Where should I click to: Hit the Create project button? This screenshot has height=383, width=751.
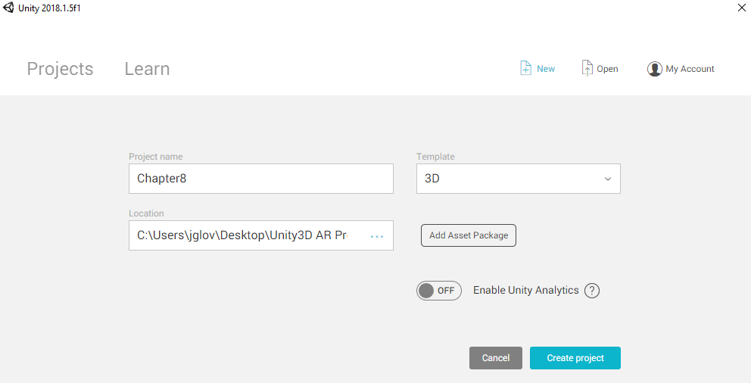click(x=575, y=358)
